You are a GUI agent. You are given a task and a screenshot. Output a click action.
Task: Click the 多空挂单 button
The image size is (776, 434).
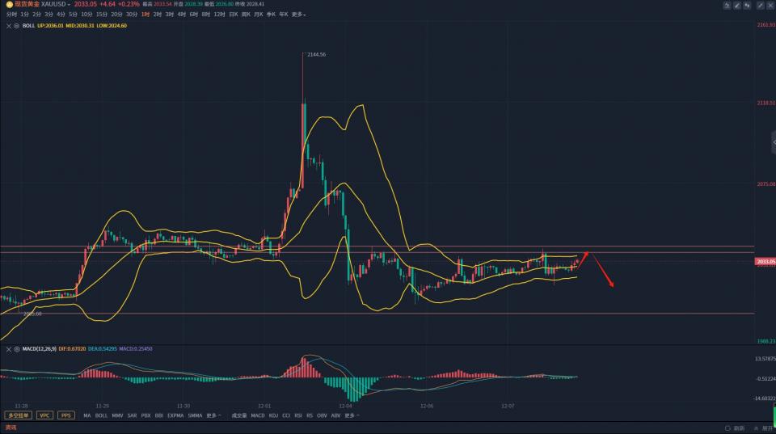coord(19,415)
